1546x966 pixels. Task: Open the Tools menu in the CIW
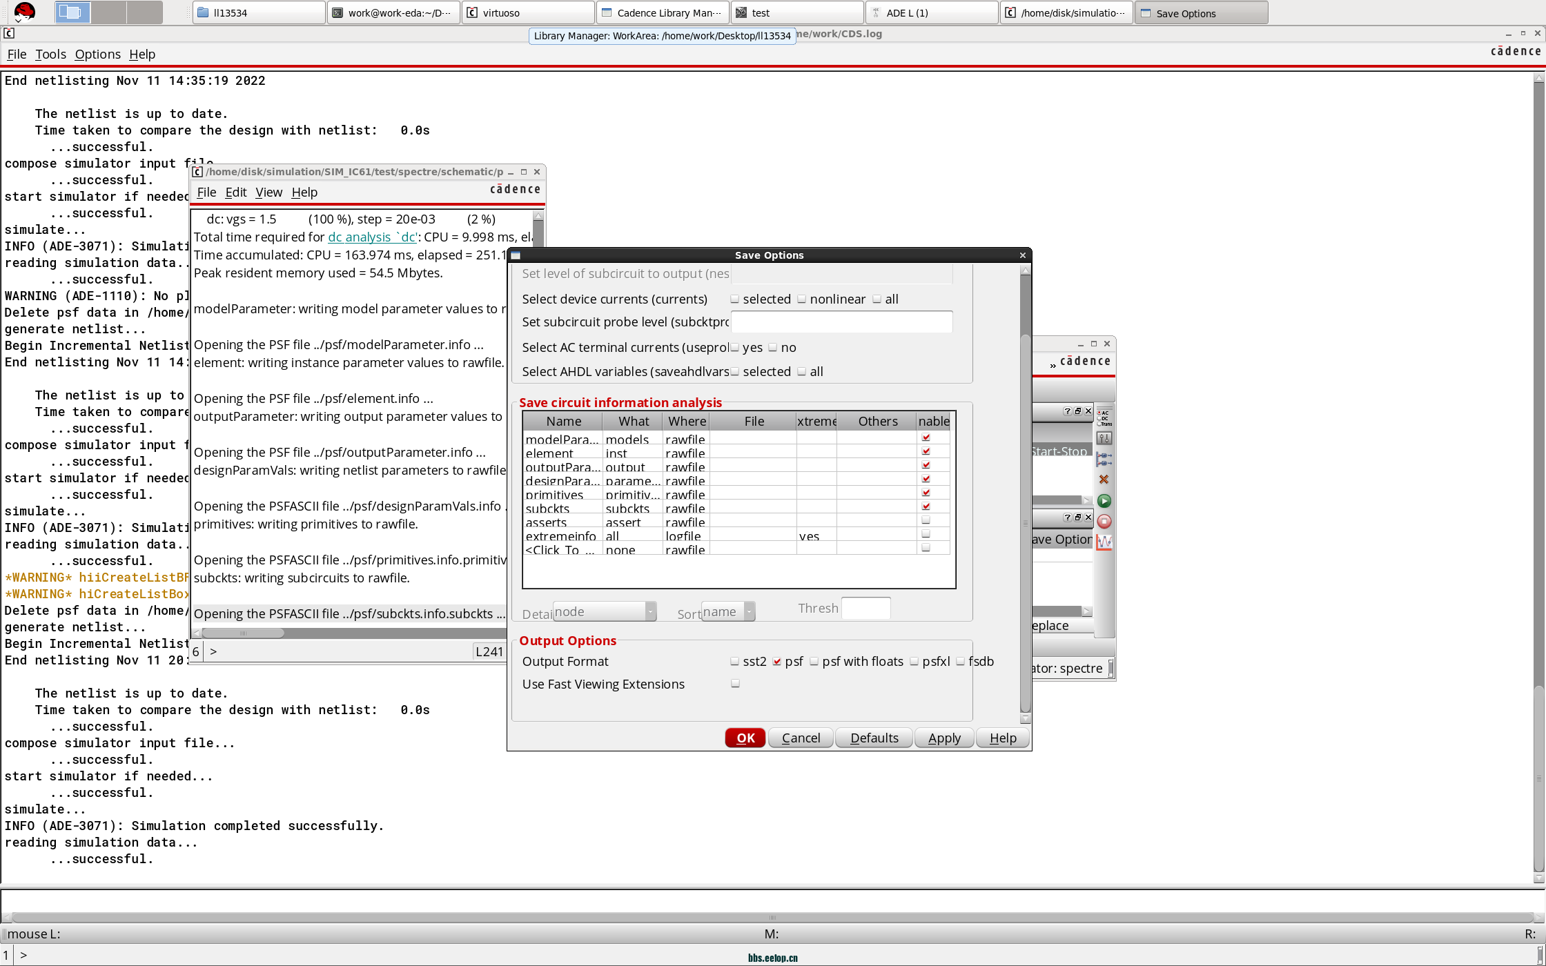pyautogui.click(x=50, y=54)
